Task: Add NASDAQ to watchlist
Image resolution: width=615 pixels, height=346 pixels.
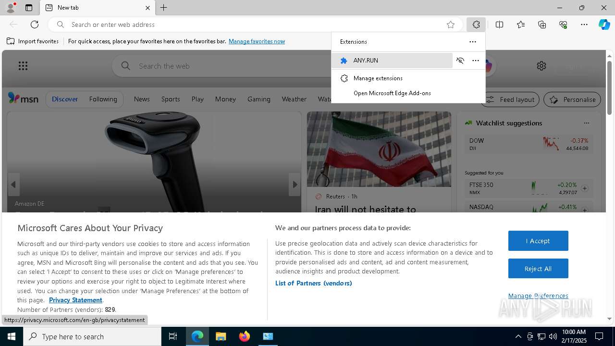Action: pyautogui.click(x=585, y=210)
